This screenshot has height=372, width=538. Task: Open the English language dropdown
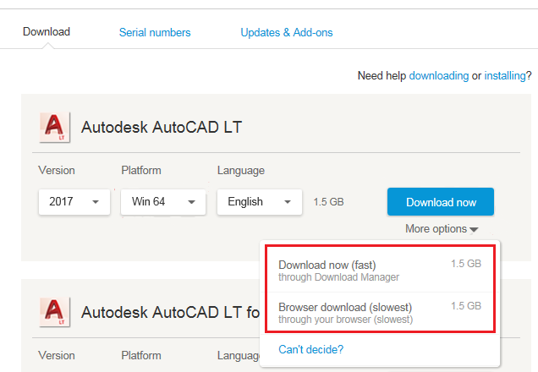(260, 202)
